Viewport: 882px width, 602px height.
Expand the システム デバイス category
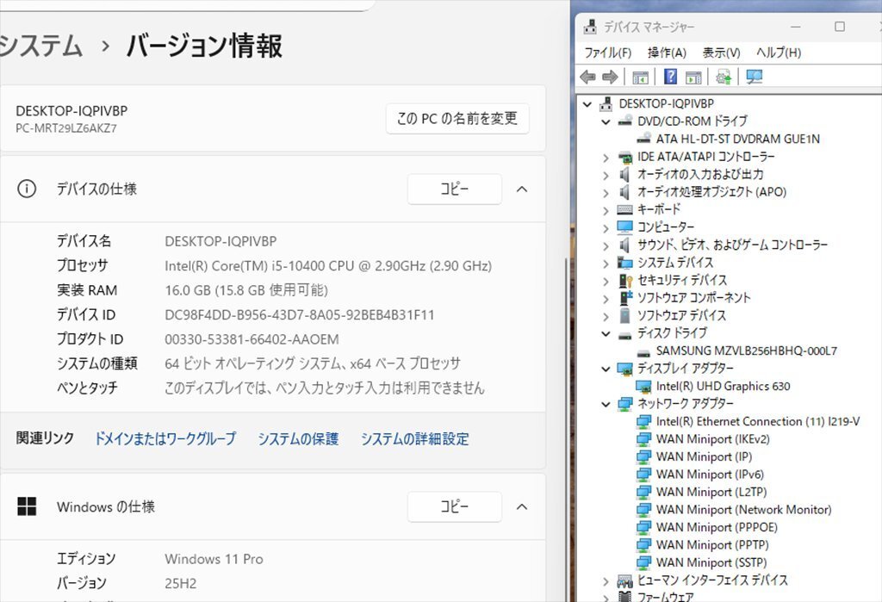[x=606, y=263]
